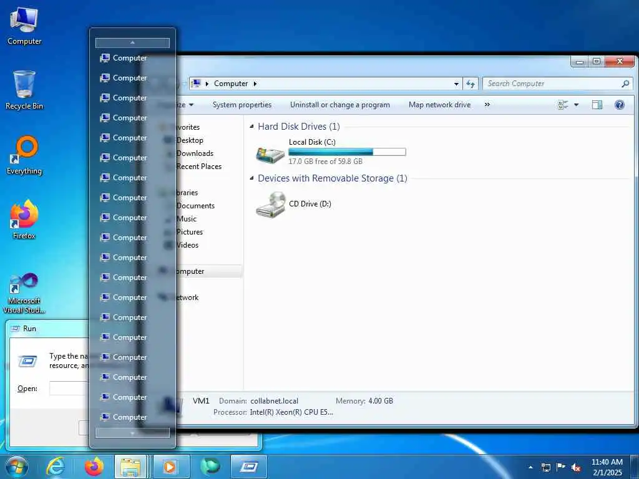Select Recent Places in navigation pane
639x479 pixels.
tap(199, 166)
